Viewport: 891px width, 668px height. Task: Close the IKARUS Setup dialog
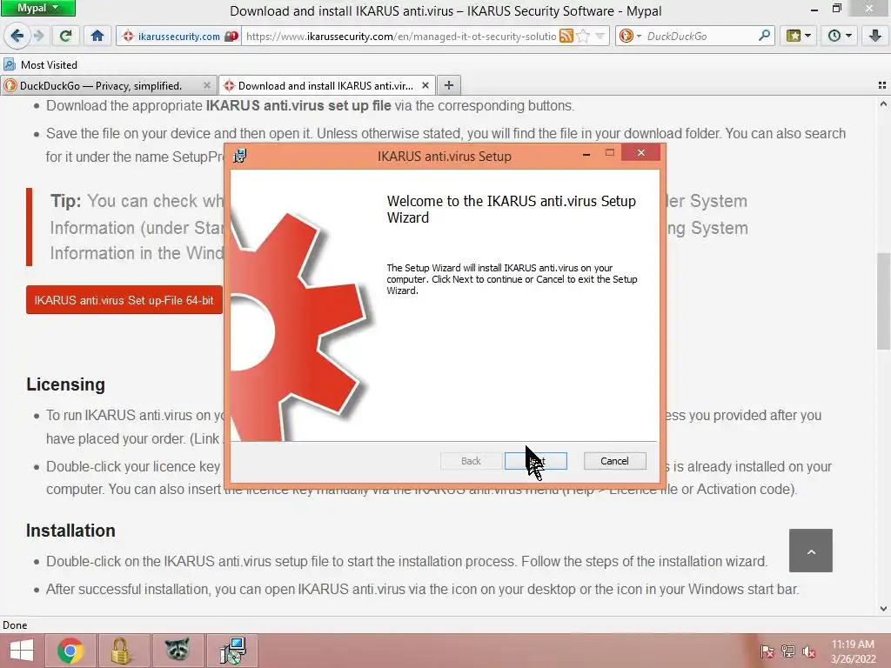[641, 153]
